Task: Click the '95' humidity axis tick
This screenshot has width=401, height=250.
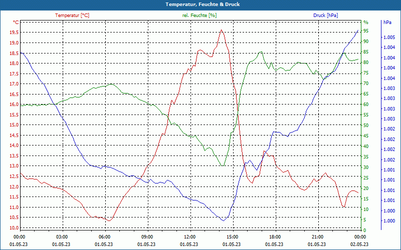Action: [366, 31]
